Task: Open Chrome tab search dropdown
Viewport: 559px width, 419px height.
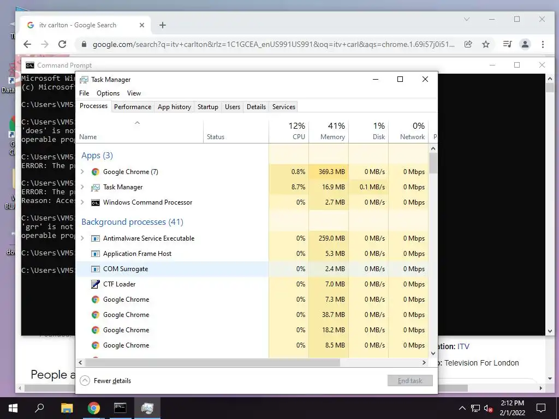Action: (467, 19)
